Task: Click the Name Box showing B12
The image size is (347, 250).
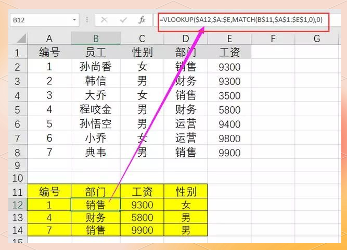Action: 45,20
